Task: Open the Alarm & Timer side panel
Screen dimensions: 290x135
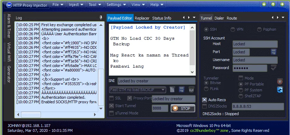Action: (x=9, y=26)
